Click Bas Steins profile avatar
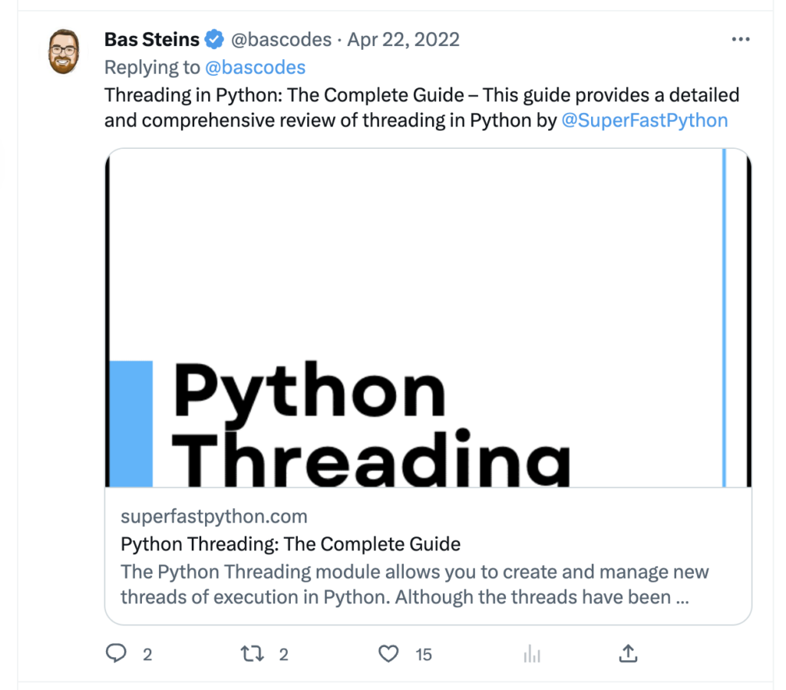Viewport: 786px width, 690px height. [64, 52]
